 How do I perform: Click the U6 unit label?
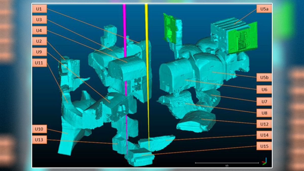point(264,89)
